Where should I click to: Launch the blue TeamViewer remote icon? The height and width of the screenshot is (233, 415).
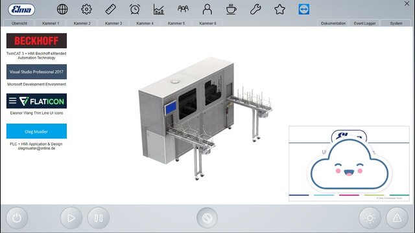click(x=304, y=10)
